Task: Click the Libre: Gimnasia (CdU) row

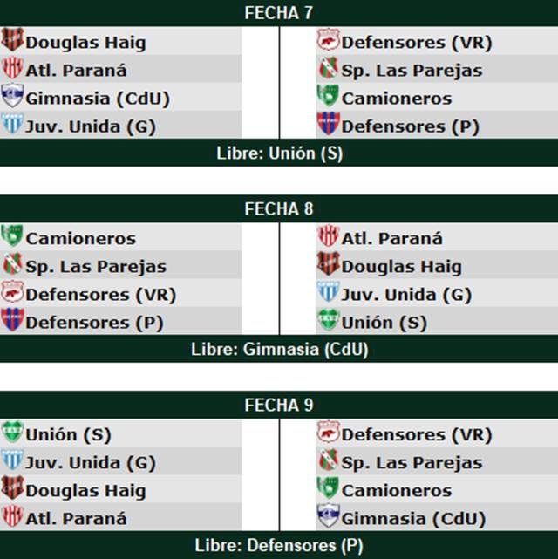Action: tap(279, 350)
